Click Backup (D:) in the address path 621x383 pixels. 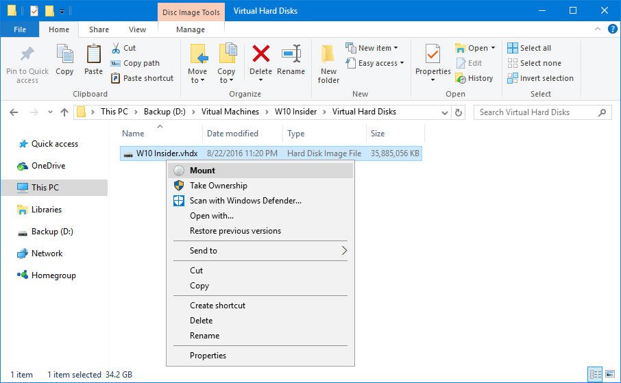(165, 112)
